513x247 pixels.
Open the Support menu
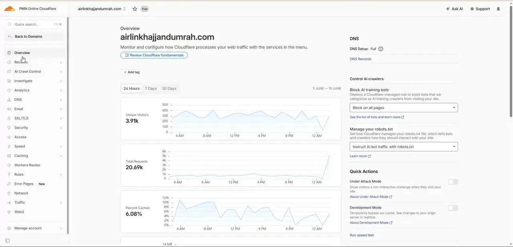pos(480,9)
